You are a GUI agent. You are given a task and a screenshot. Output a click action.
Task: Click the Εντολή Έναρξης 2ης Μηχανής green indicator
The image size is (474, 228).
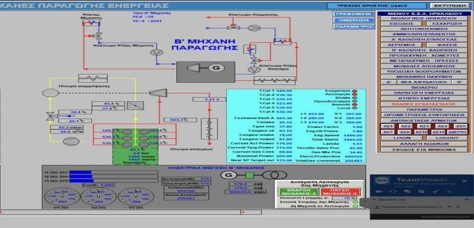(355, 202)
